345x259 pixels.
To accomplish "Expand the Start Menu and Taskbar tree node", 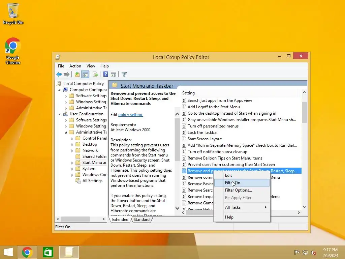I will [x=72, y=163].
